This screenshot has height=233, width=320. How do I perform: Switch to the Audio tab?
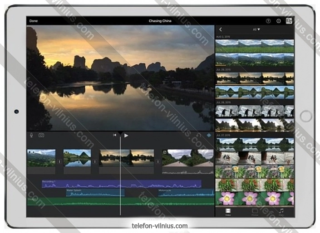click(281, 211)
